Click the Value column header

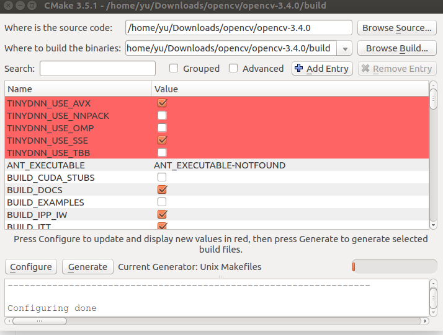tap(290, 89)
